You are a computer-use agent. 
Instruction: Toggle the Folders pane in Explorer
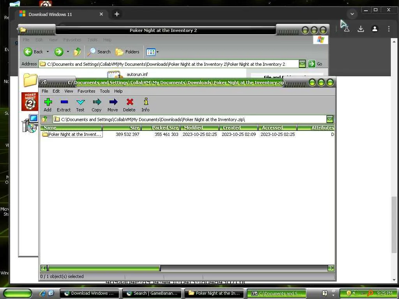tap(127, 52)
